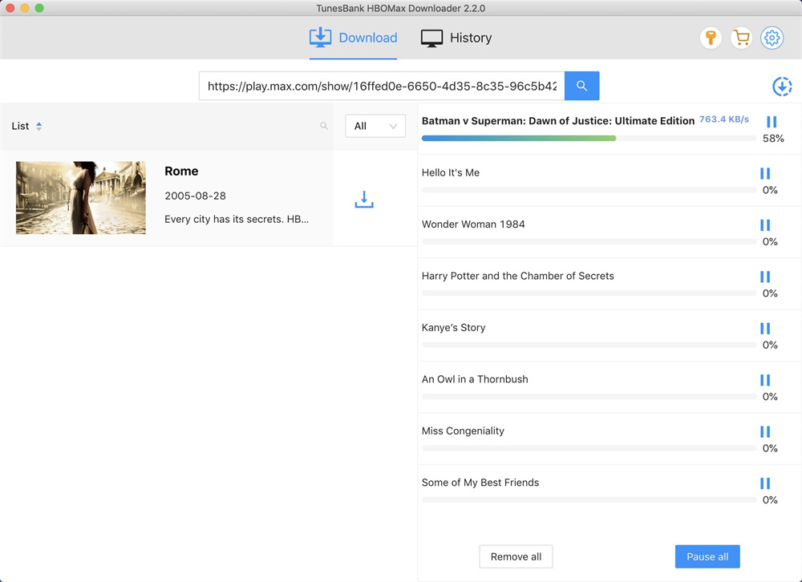Click the Batman v Superman progress bar
802x582 pixels.
click(x=589, y=138)
